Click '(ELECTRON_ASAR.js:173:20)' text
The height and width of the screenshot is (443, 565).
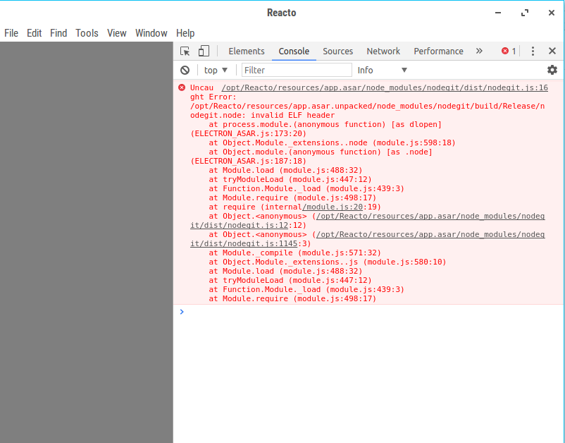[248, 134]
